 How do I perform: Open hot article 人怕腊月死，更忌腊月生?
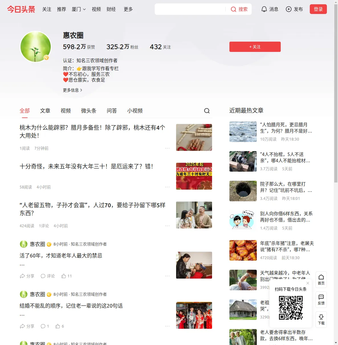(x=286, y=128)
